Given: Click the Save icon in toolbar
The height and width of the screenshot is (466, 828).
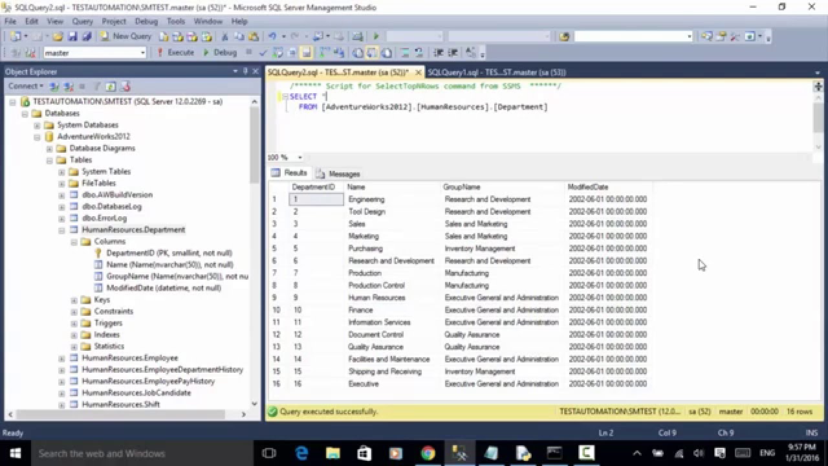Looking at the screenshot, I should tap(73, 37).
